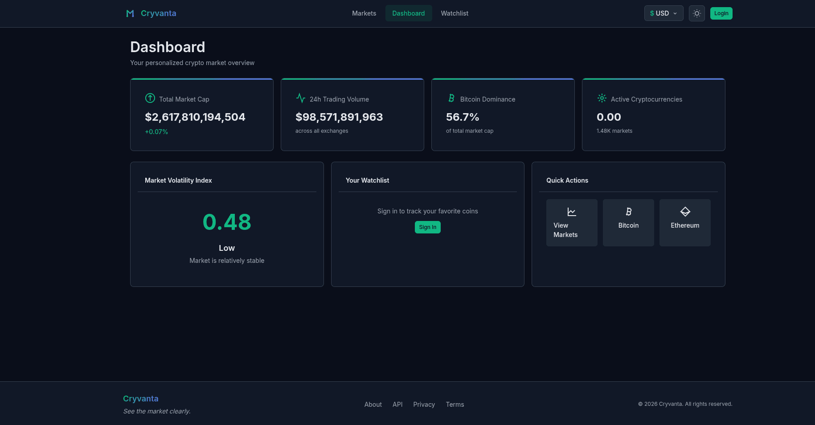Open the Ethereum quick action tile

(x=685, y=223)
